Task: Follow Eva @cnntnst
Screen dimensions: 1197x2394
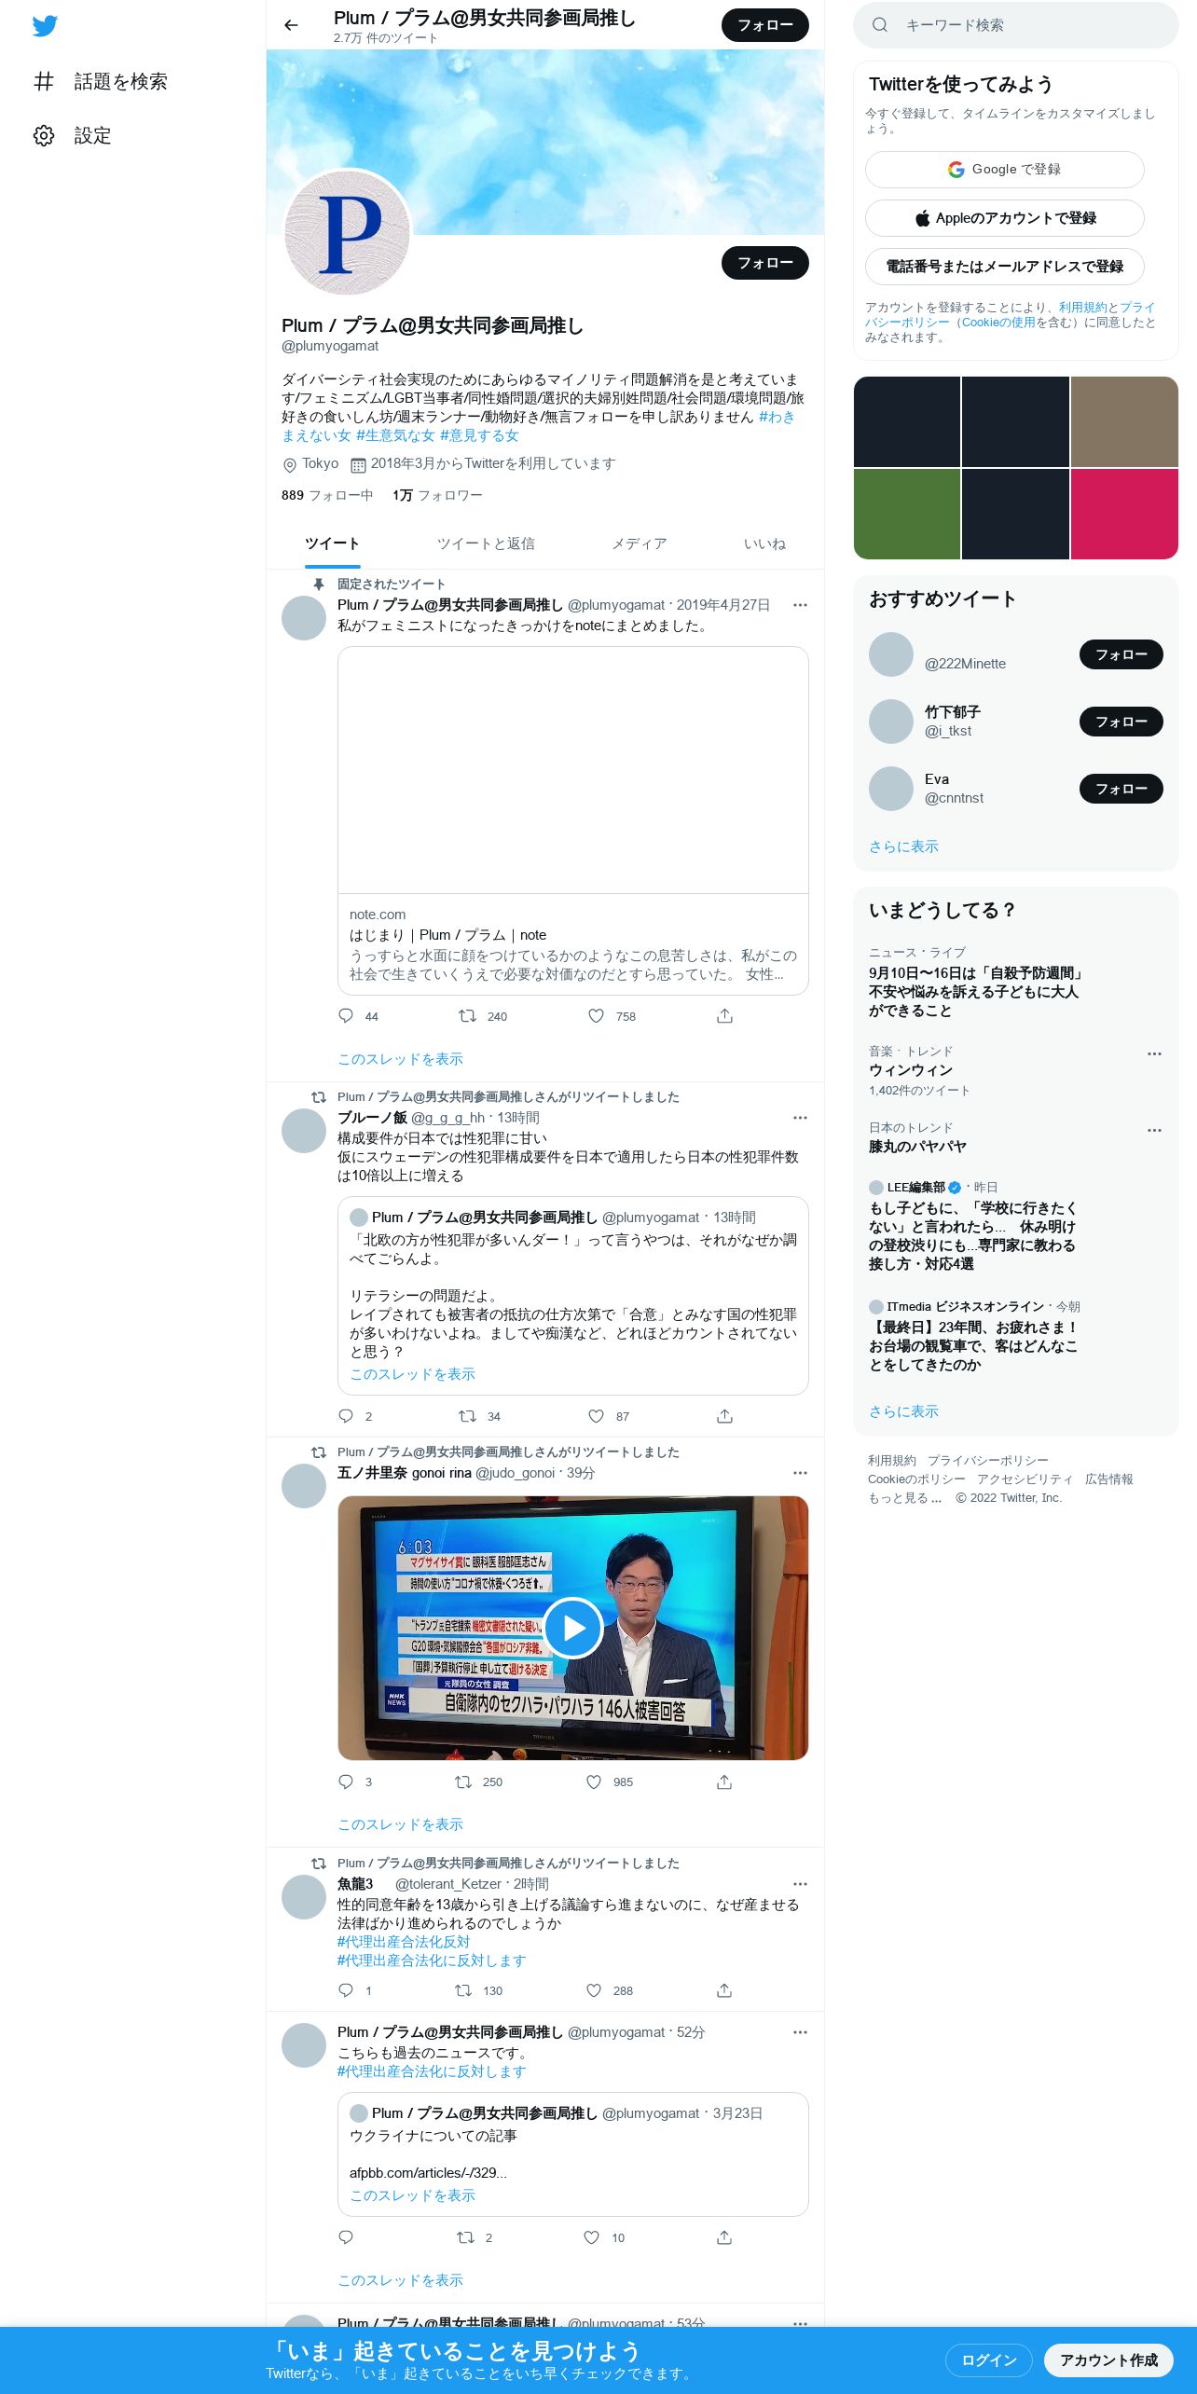Action: [x=1121, y=789]
